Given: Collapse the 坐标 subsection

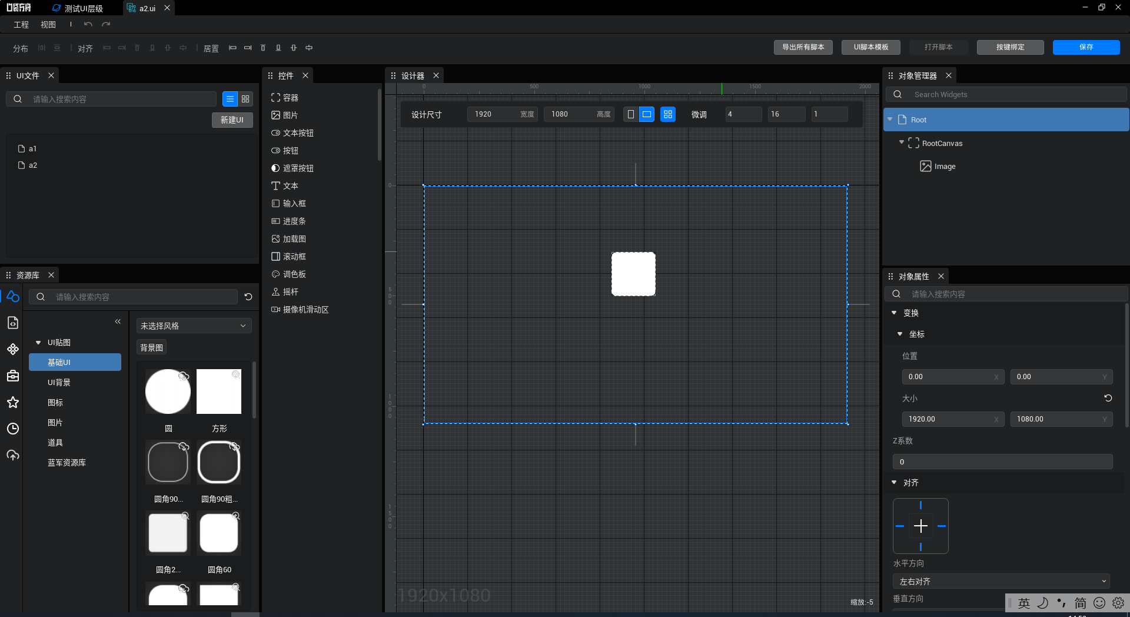Looking at the screenshot, I should click(x=900, y=334).
